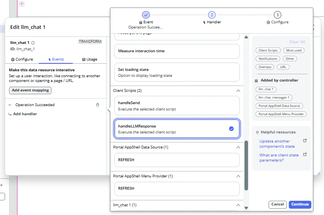Click the step 3 Configure circle

277,15
